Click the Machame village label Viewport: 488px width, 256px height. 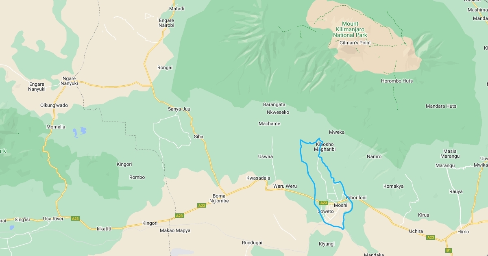(x=269, y=124)
